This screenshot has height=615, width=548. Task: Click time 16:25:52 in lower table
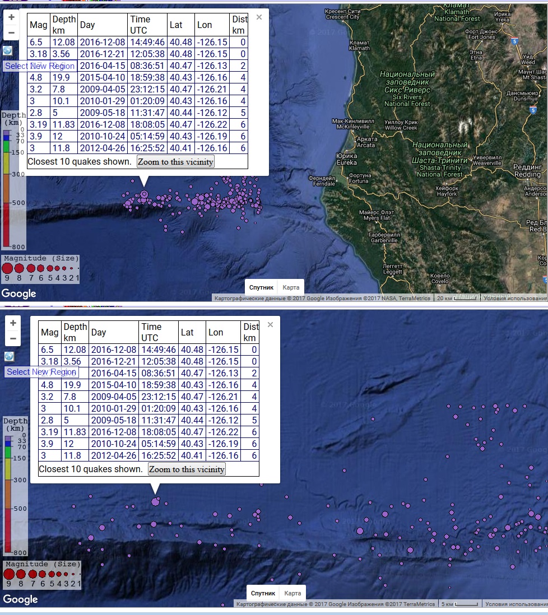(x=159, y=456)
